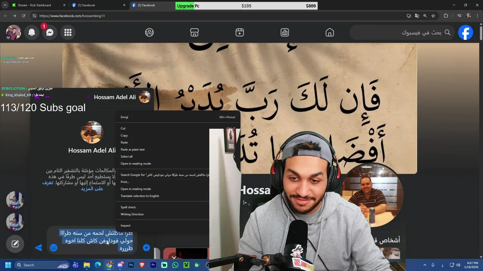Open the Facebook video/Reels icon
The image size is (483, 271).
(x=240, y=33)
